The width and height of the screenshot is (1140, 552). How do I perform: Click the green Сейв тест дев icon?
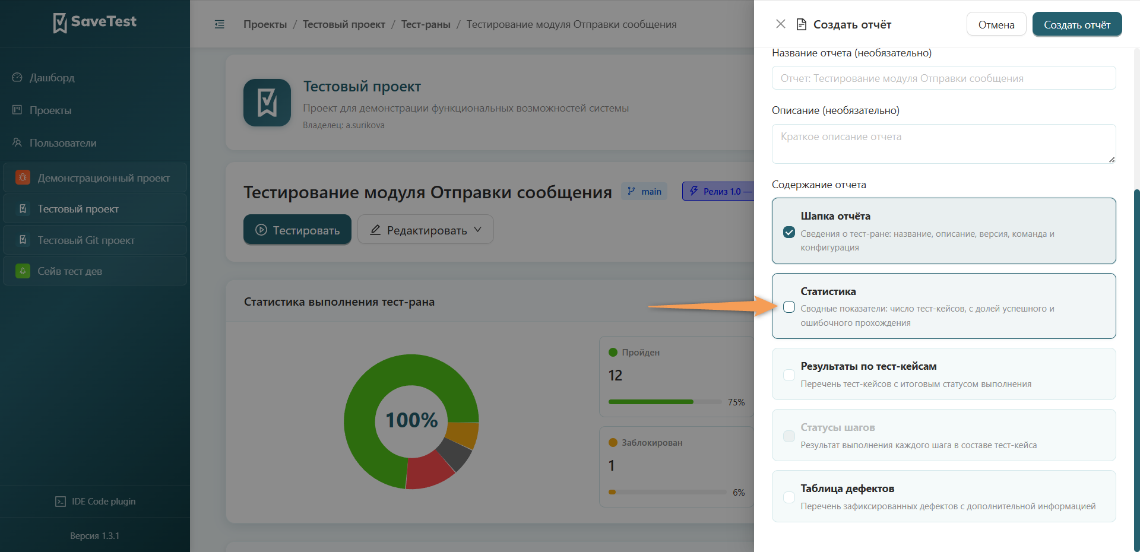pos(23,271)
